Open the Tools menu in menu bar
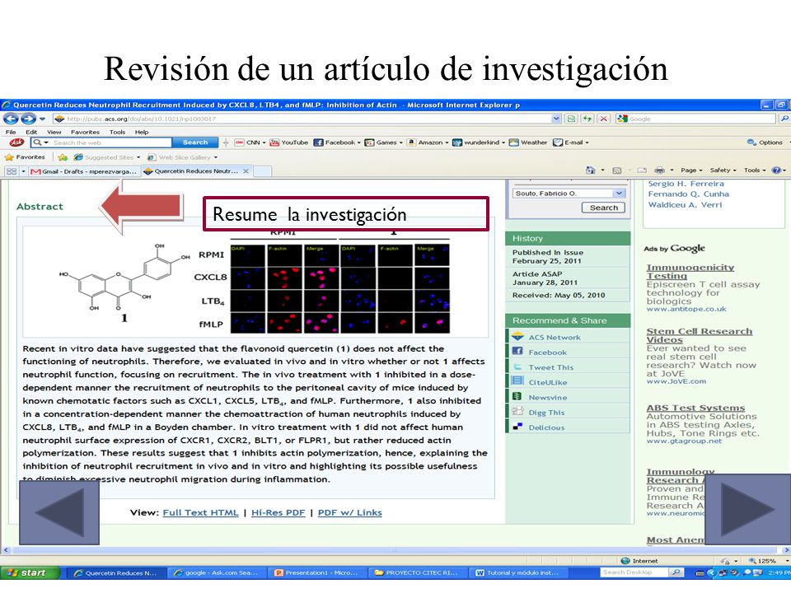Image resolution: width=791 pixels, height=593 pixels. coord(117,132)
